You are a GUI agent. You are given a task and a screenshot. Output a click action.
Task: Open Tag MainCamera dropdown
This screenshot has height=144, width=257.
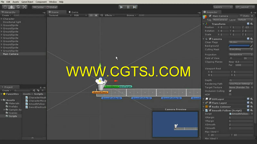click(220, 20)
